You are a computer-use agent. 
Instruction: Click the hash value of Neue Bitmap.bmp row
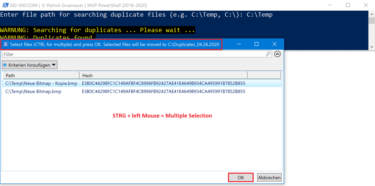(x=163, y=91)
